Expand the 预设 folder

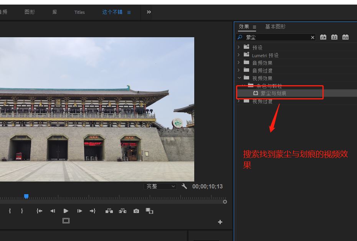[238, 47]
